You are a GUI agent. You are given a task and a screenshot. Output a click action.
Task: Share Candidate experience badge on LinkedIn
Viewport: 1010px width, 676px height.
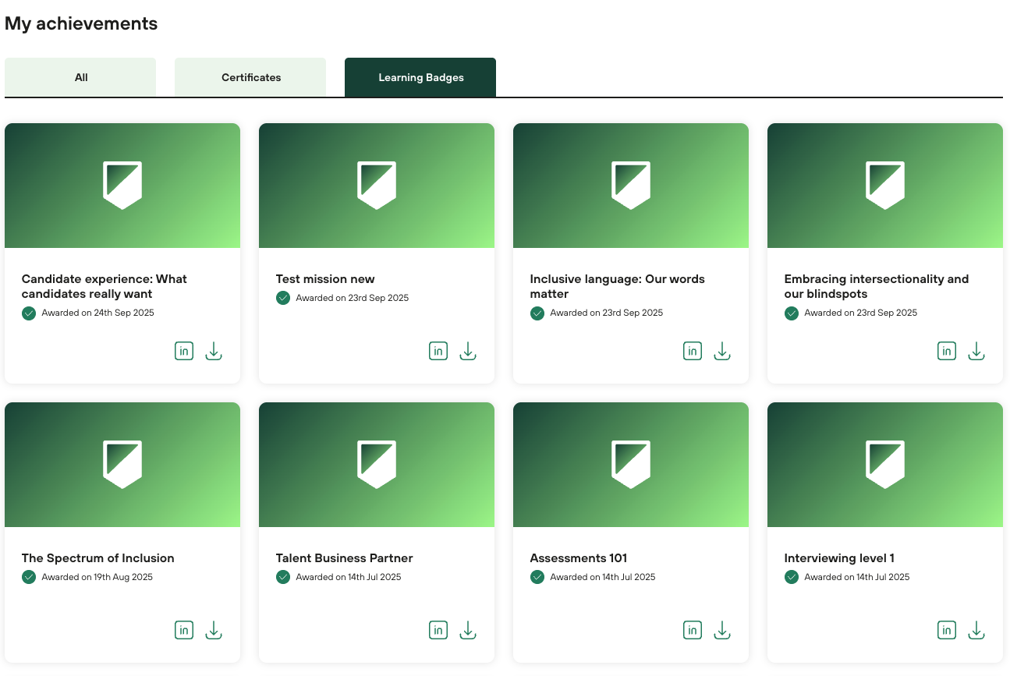tap(184, 352)
